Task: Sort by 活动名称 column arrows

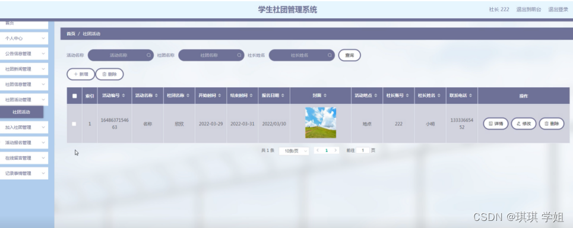Action: [x=156, y=96]
